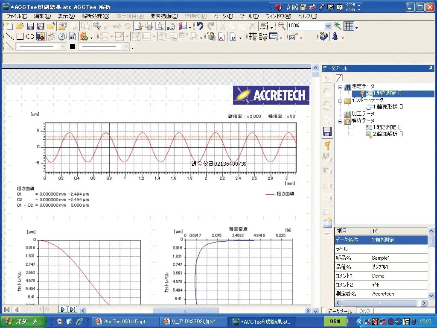Collapse the 解析データ tree node
The width and height of the screenshot is (437, 328).
click(341, 121)
